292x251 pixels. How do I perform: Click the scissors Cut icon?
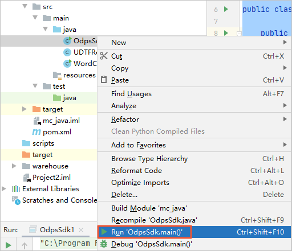pos(104,56)
